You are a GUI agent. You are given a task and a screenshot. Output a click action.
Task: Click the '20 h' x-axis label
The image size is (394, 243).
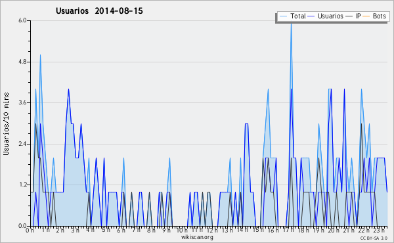[334, 230]
